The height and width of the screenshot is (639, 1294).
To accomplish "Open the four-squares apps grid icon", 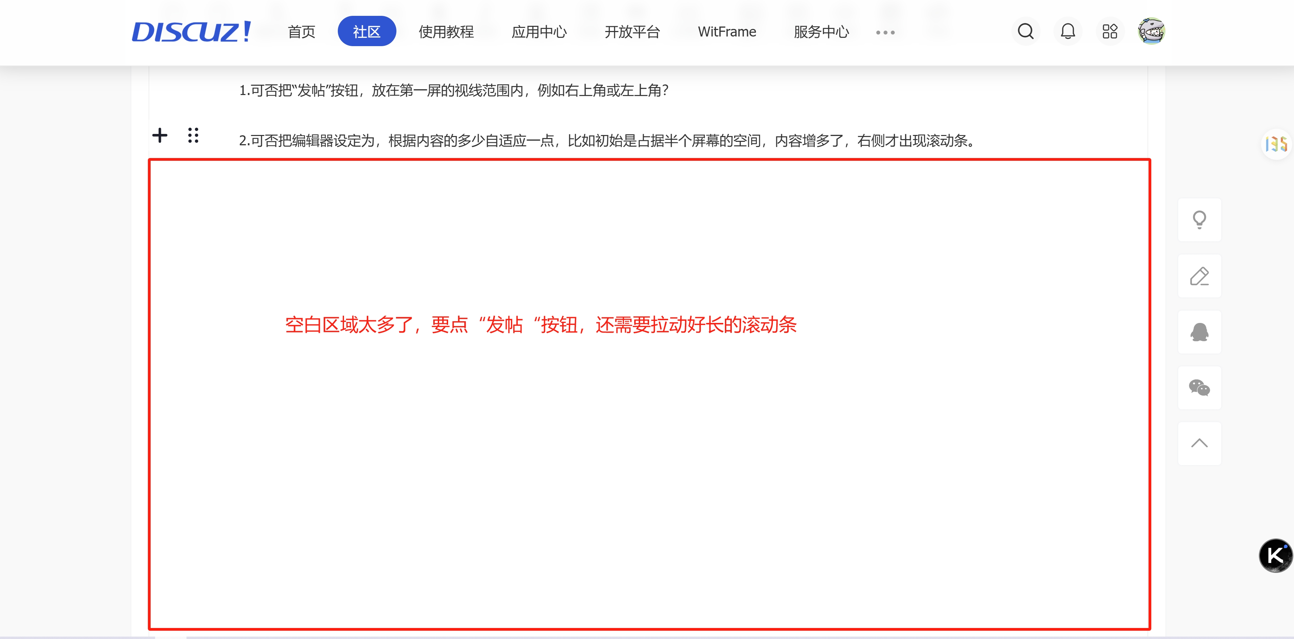I will [1110, 32].
